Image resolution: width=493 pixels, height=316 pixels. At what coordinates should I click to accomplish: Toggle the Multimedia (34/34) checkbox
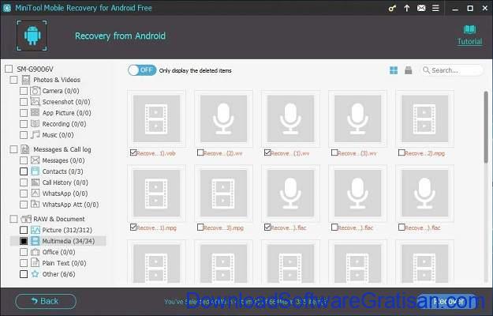point(24,241)
